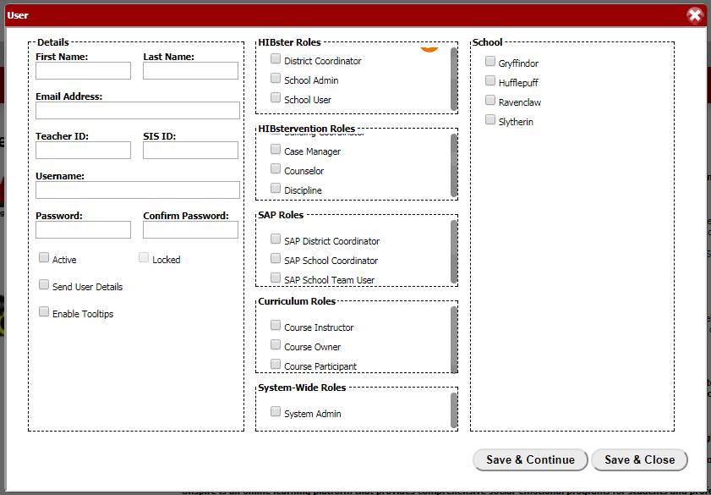Toggle the Locked checkbox

pyautogui.click(x=143, y=258)
